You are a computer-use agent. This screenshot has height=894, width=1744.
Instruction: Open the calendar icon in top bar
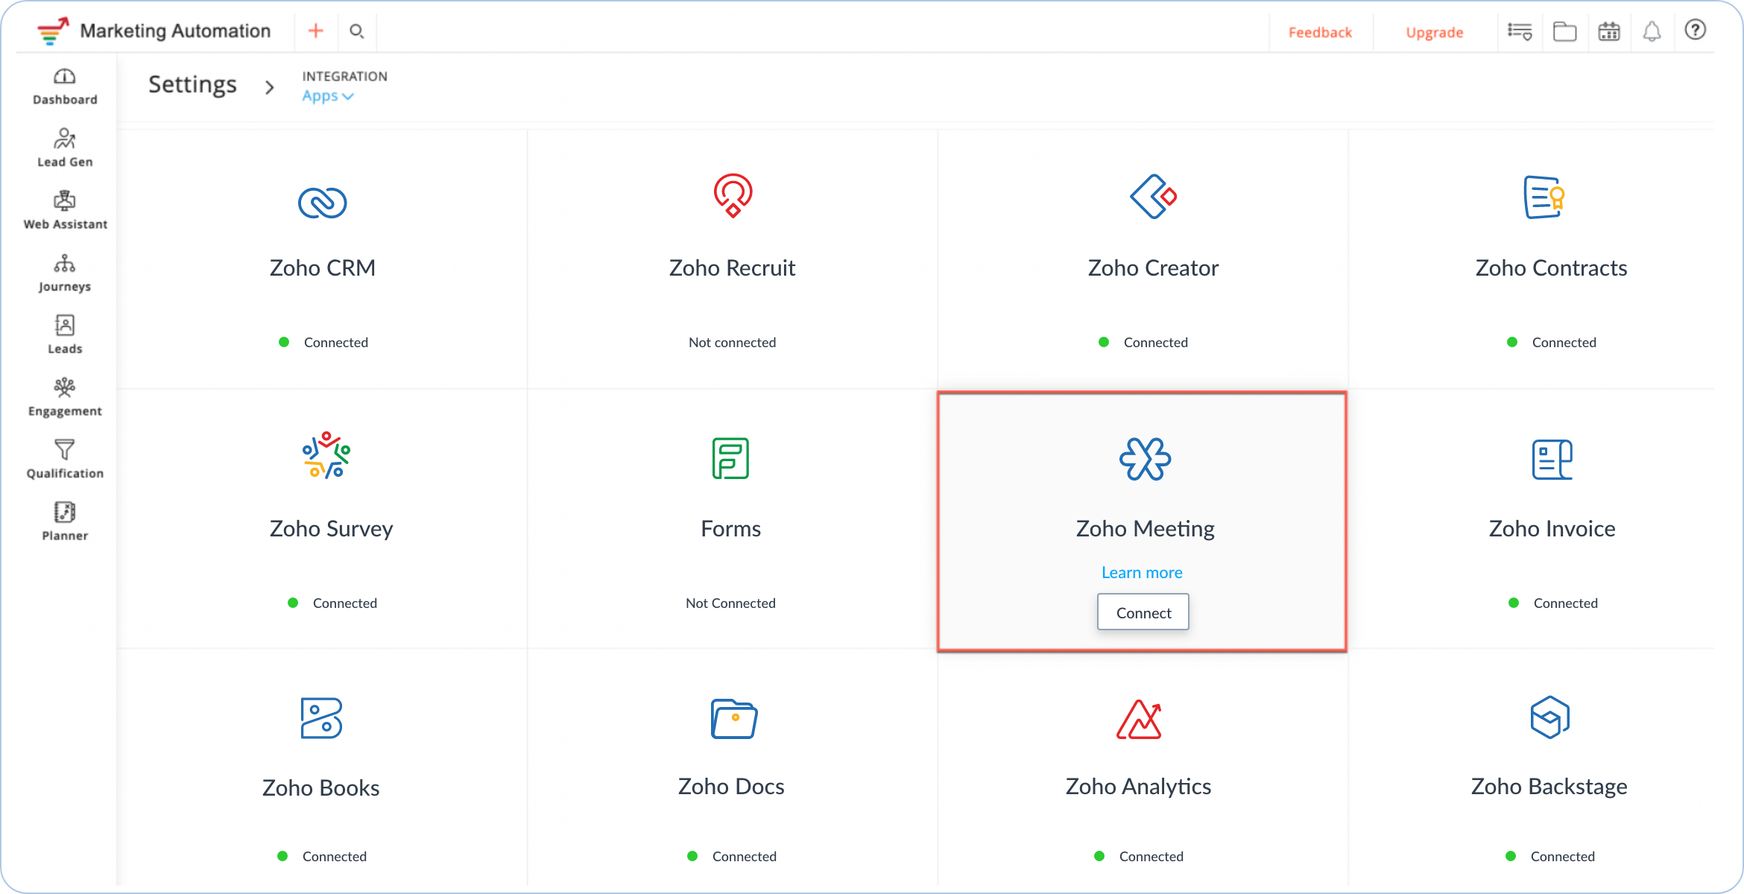click(1609, 31)
